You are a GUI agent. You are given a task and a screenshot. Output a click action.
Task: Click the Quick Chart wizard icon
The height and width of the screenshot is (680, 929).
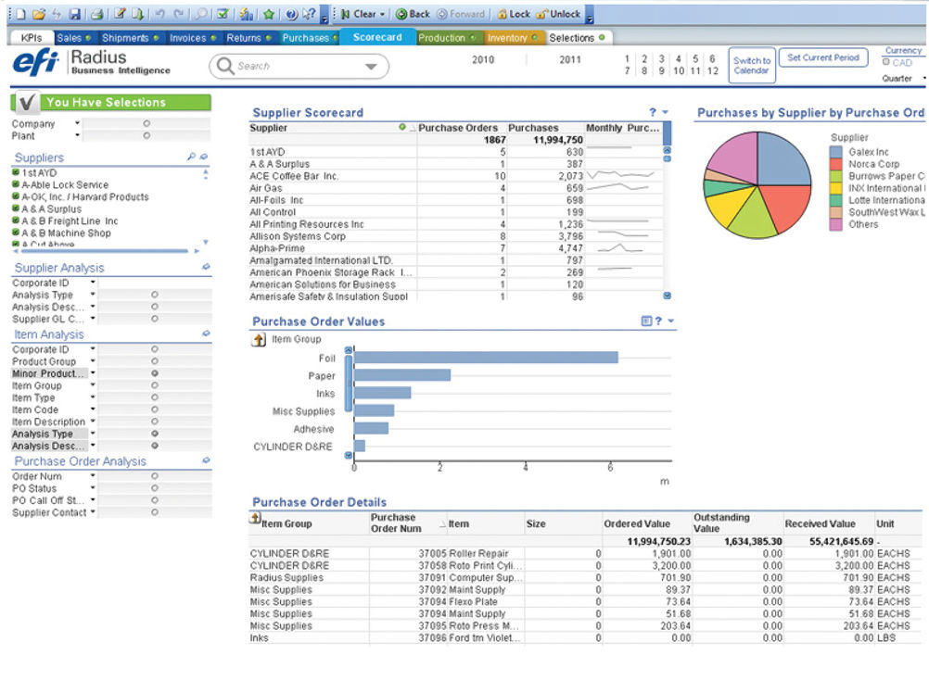[x=246, y=14]
